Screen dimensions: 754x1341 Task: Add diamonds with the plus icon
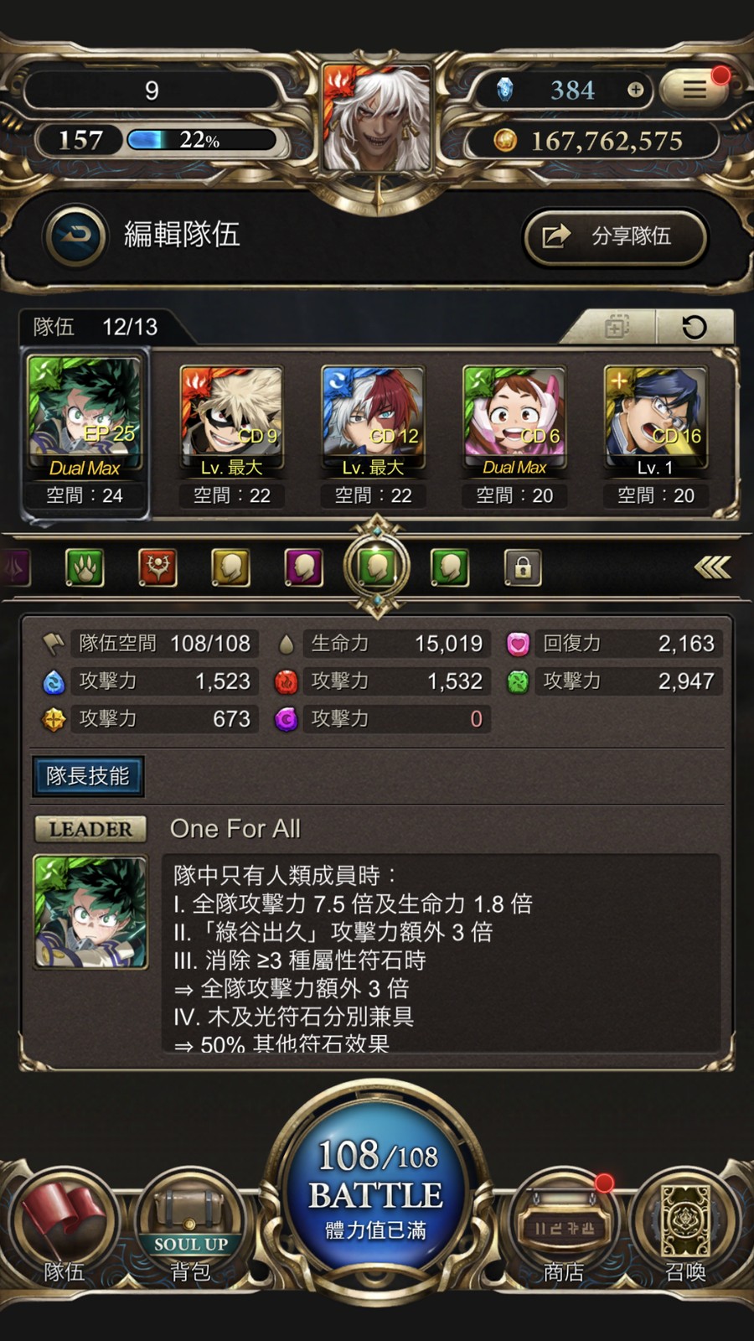pos(635,90)
